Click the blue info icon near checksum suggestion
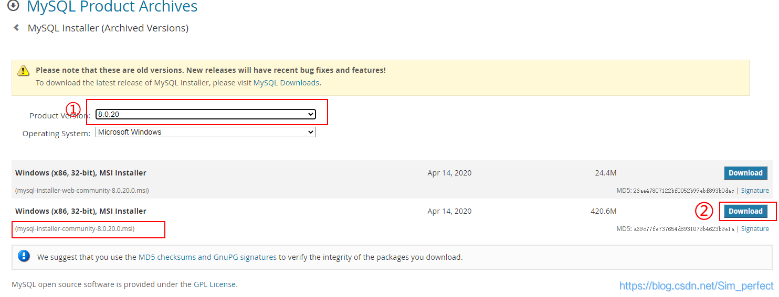Image resolution: width=779 pixels, height=297 pixels. (24, 256)
